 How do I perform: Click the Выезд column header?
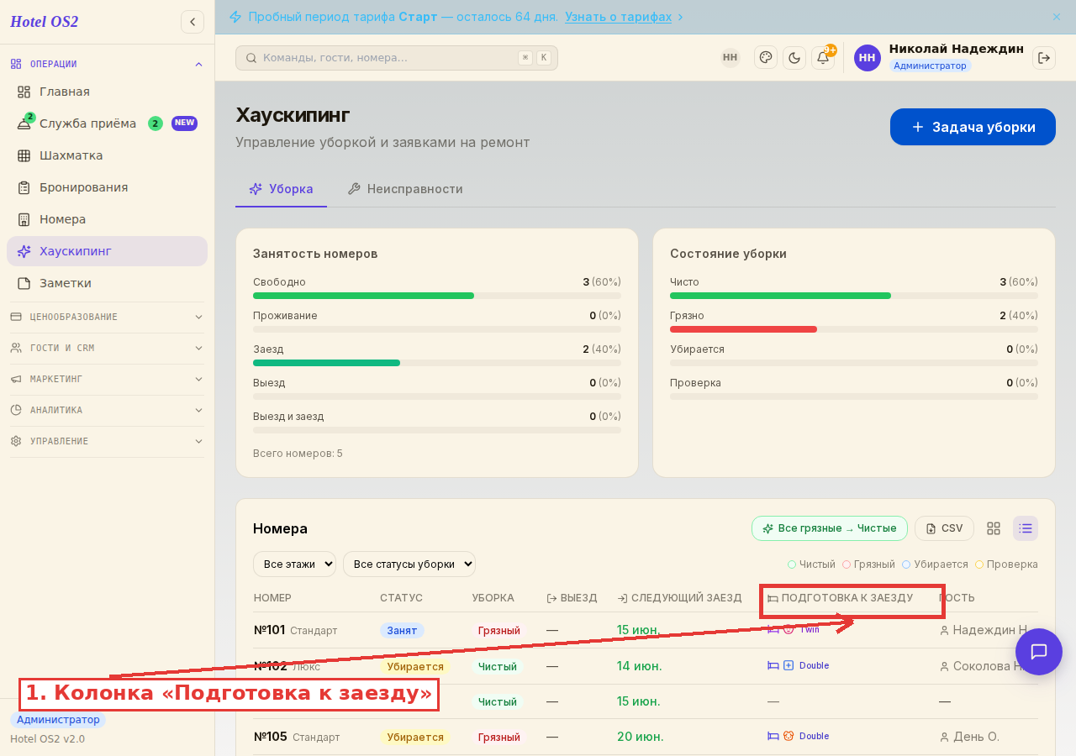coord(572,598)
